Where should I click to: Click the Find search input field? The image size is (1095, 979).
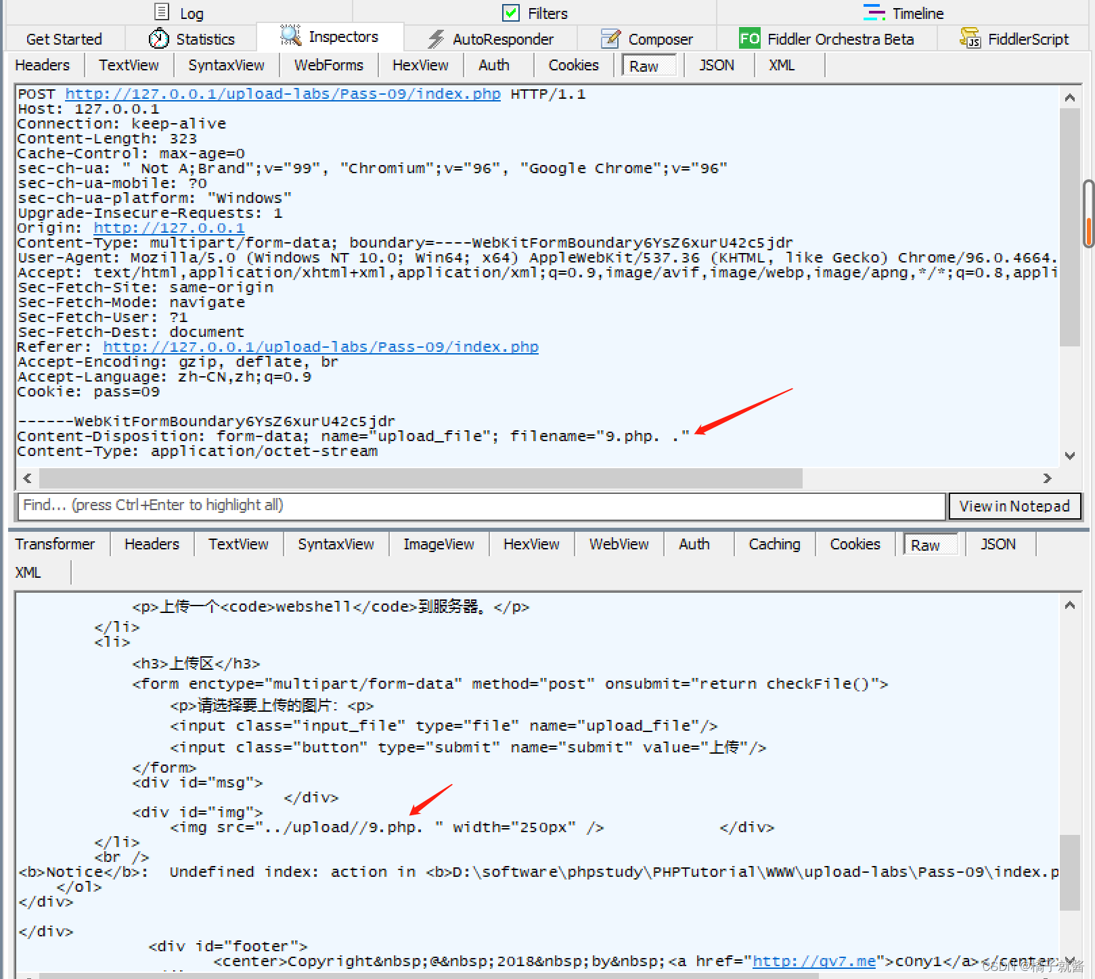pyautogui.click(x=481, y=505)
